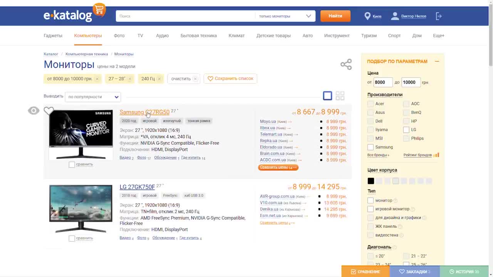The image size is (493, 277).
Task: Open the Гаджеты category
Action: pos(53,35)
